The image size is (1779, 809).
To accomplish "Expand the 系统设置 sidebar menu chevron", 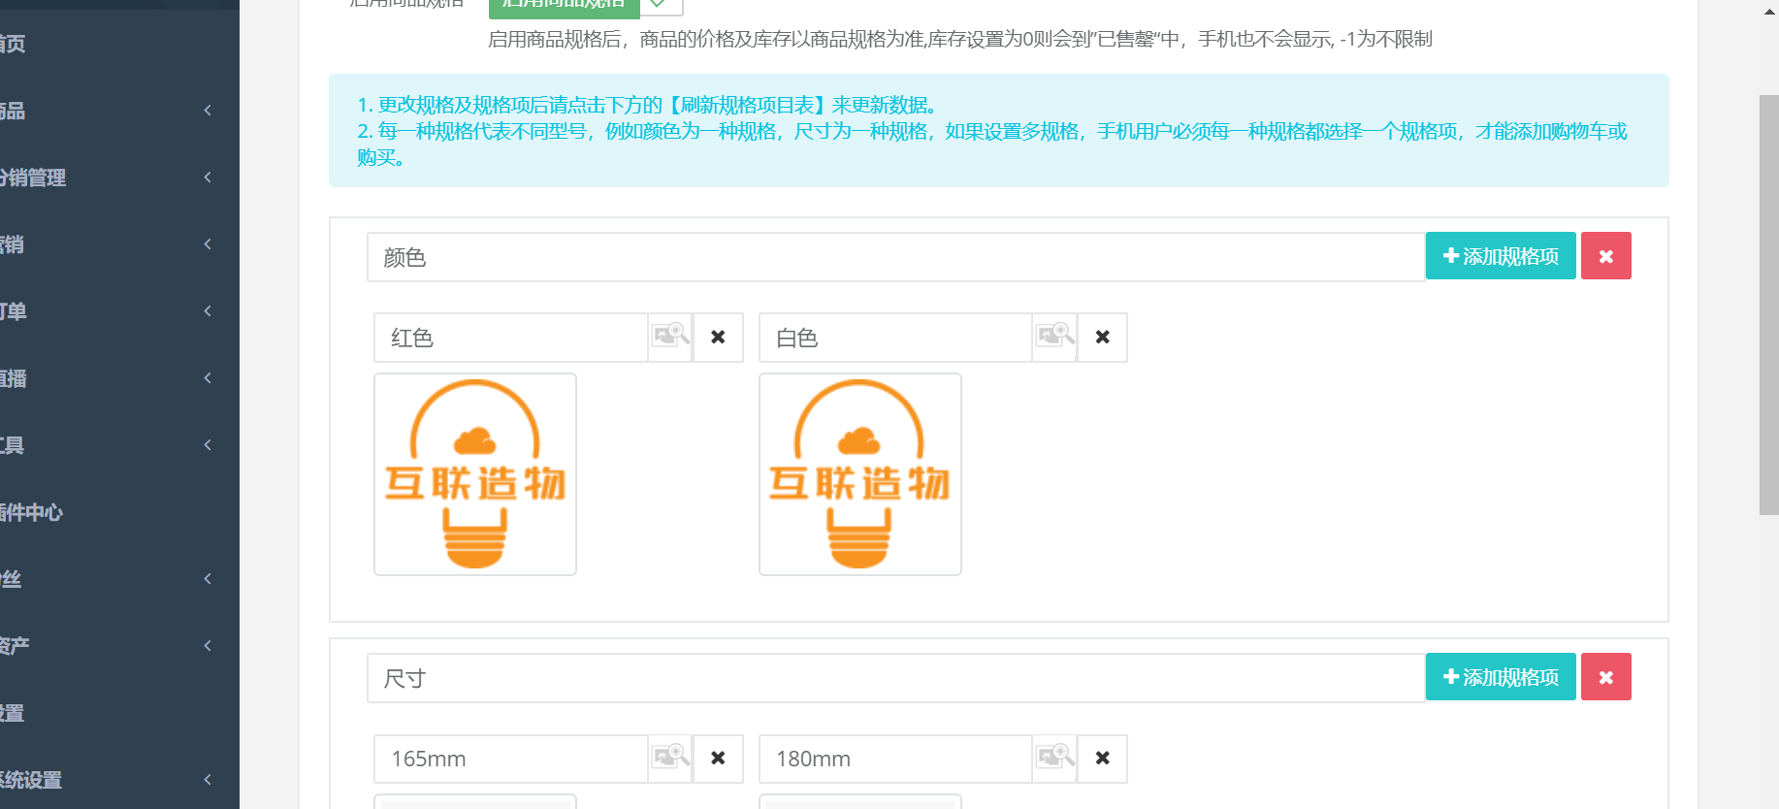I will coord(207,780).
